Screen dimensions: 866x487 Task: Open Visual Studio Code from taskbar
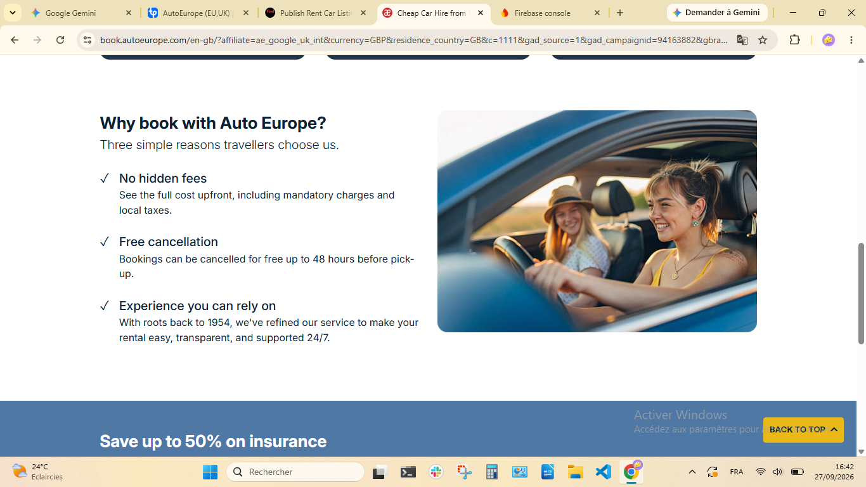click(x=603, y=472)
